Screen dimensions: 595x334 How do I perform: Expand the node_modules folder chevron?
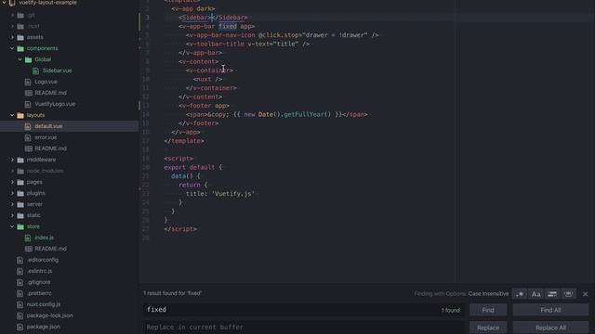(x=12, y=171)
